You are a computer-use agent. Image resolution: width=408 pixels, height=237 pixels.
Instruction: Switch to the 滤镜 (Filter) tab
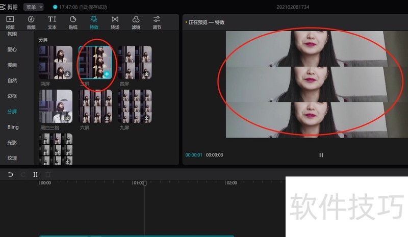point(136,22)
